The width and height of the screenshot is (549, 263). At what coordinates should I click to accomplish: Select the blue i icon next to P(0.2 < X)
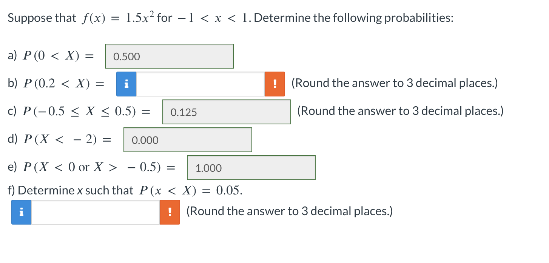[126, 84]
